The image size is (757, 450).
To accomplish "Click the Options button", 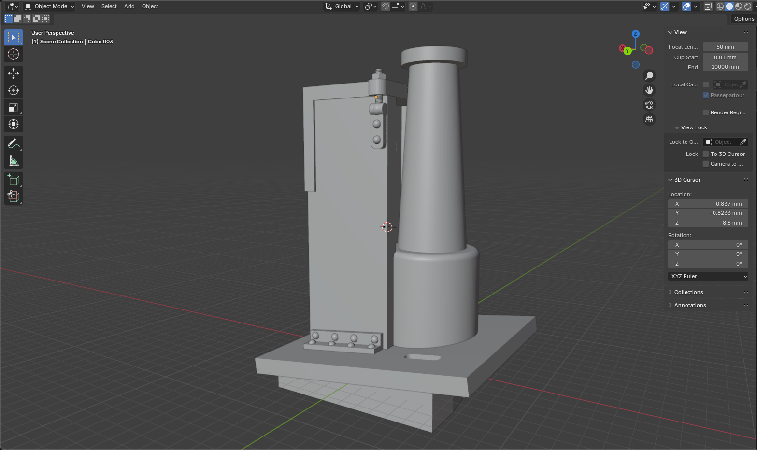I will click(x=743, y=19).
